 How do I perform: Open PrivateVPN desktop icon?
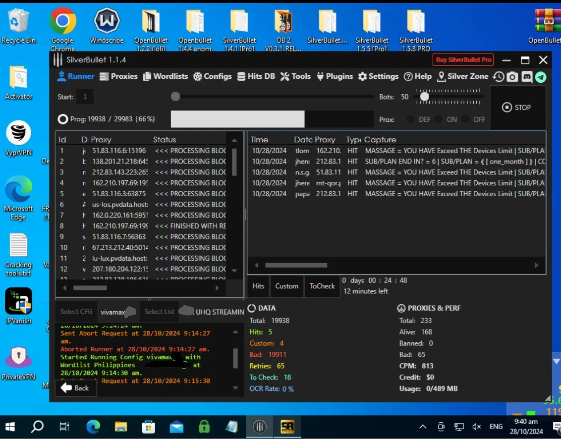point(18,362)
